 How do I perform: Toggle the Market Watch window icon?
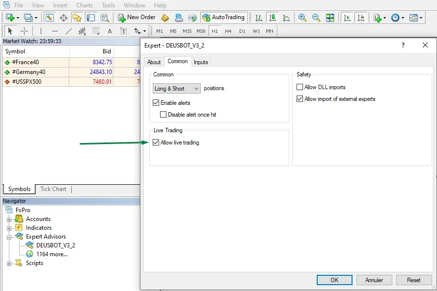pyautogui.click(x=49, y=18)
